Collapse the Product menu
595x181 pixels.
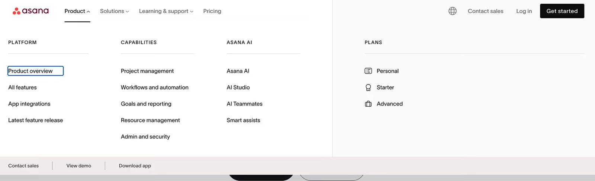77,11
